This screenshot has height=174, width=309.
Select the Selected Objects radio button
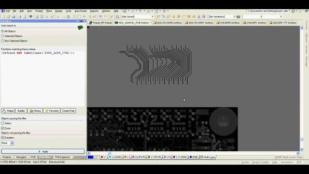point(2,36)
